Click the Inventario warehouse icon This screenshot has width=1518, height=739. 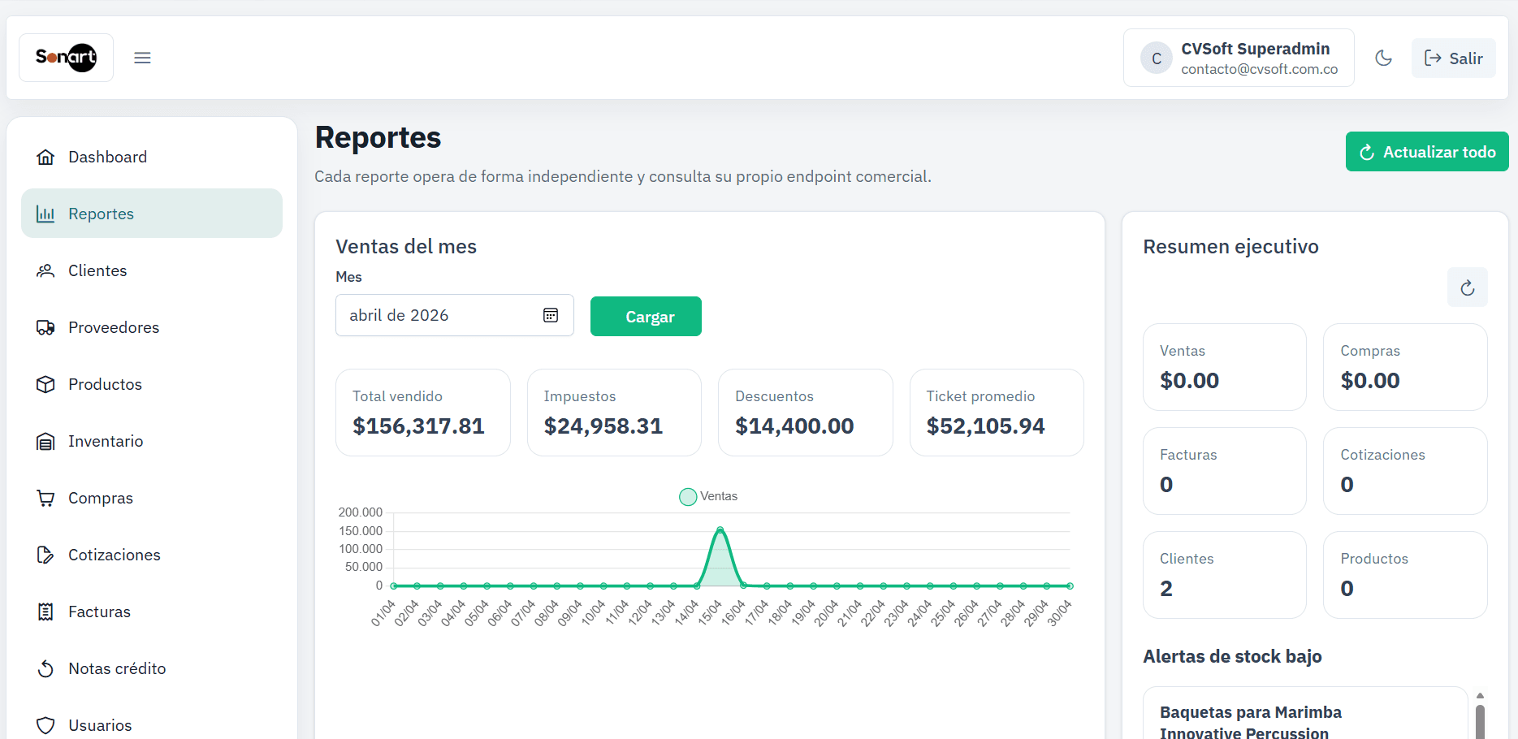pos(45,441)
